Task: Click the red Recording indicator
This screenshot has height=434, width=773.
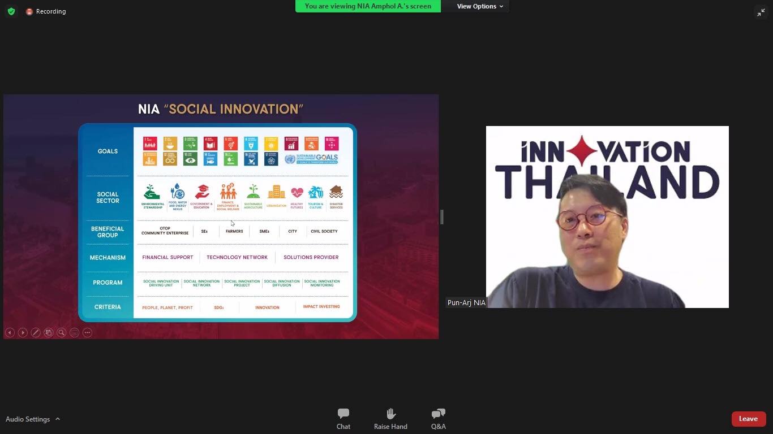Action: 46,11
